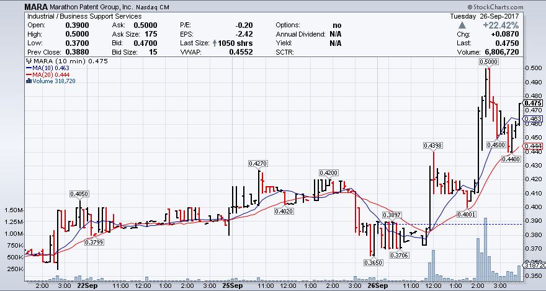546x291 pixels.
Task: Select the 0.5000 high price label
Action: coord(488,62)
